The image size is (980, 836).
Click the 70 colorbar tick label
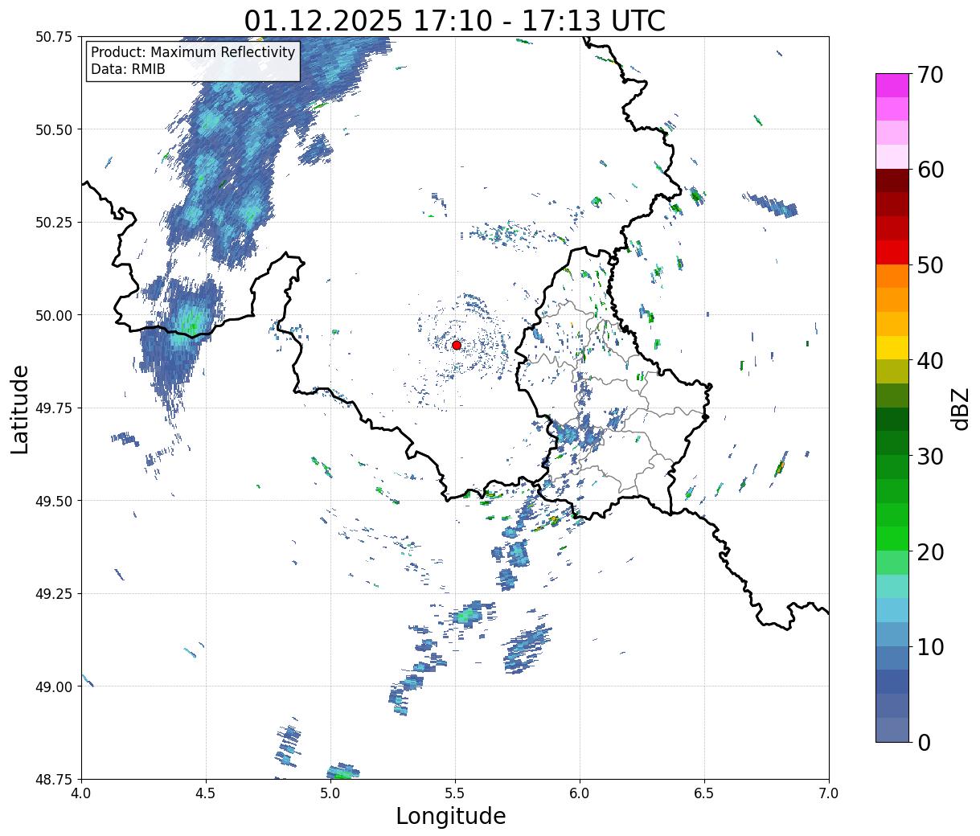click(931, 75)
